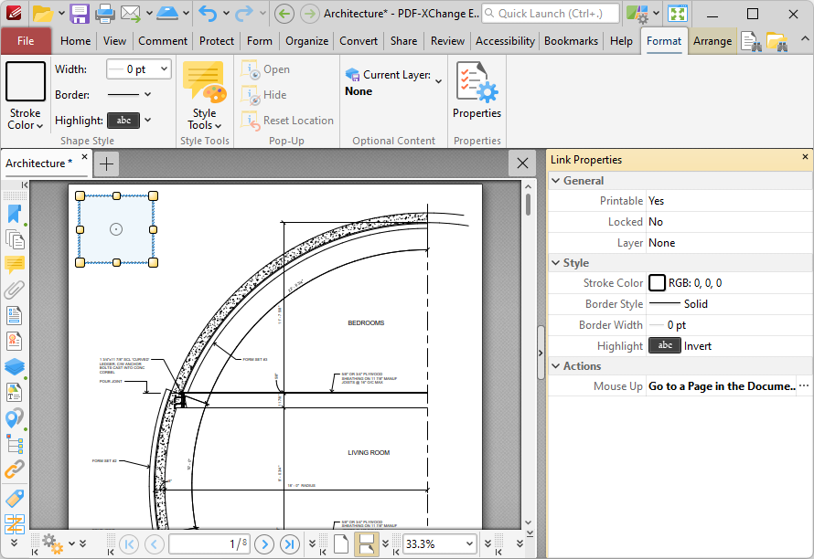This screenshot has width=814, height=559.
Task: Open the ribbon Highlight dropdown arrow
Action: click(148, 121)
